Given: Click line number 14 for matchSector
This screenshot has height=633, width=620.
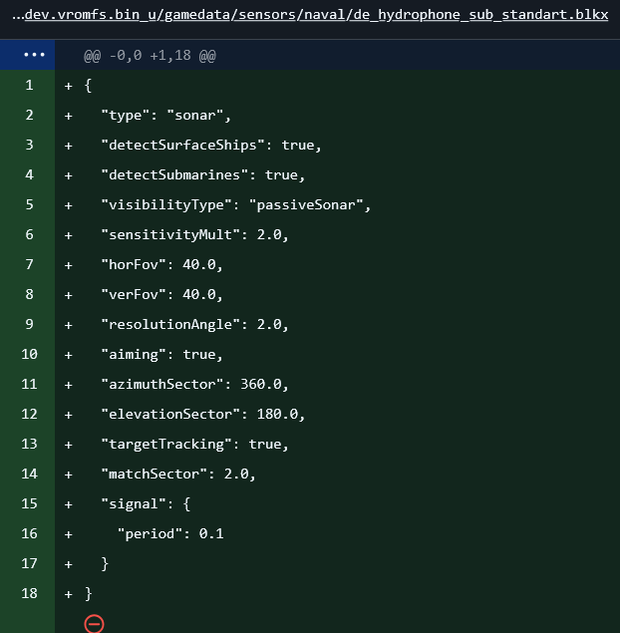Looking at the screenshot, I should coord(28,474).
